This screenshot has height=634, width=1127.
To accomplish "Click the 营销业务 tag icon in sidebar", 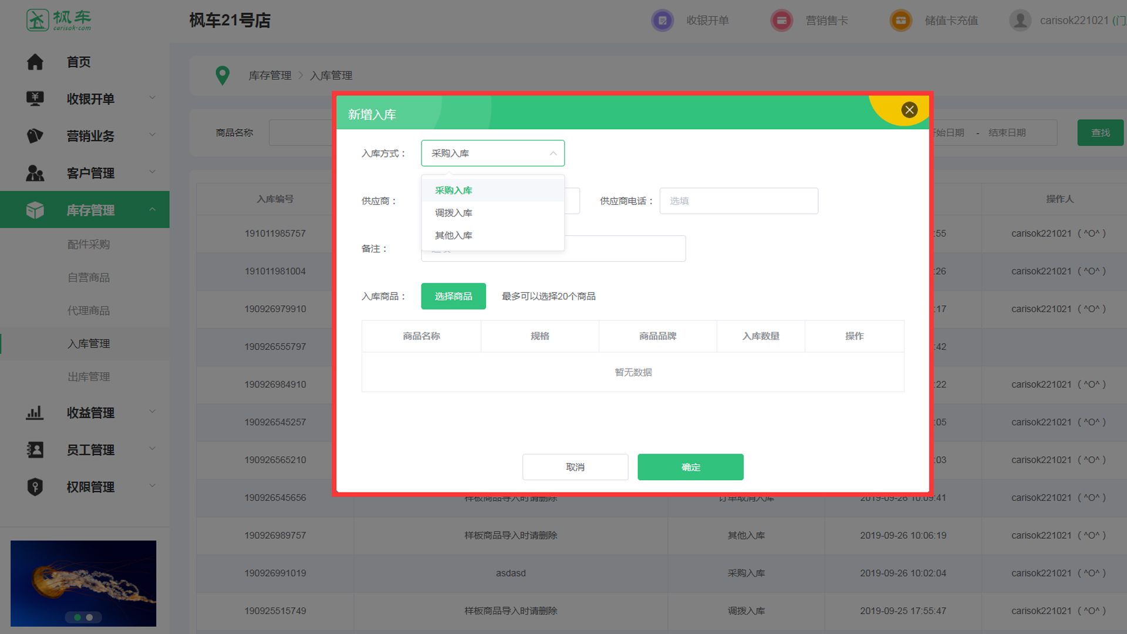I will point(35,136).
